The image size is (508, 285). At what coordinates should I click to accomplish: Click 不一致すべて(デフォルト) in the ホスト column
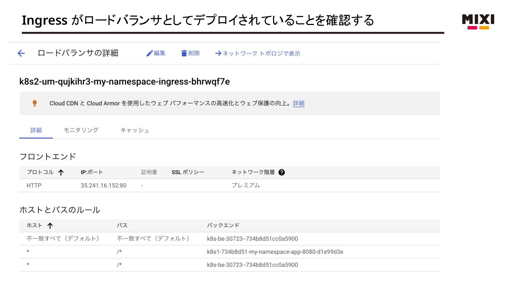63,239
